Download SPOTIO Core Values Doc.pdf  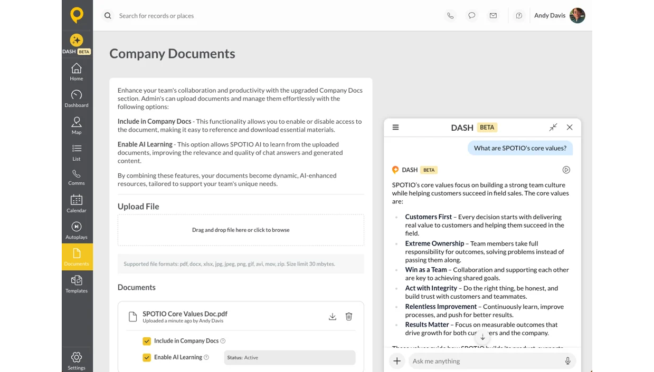click(x=333, y=316)
